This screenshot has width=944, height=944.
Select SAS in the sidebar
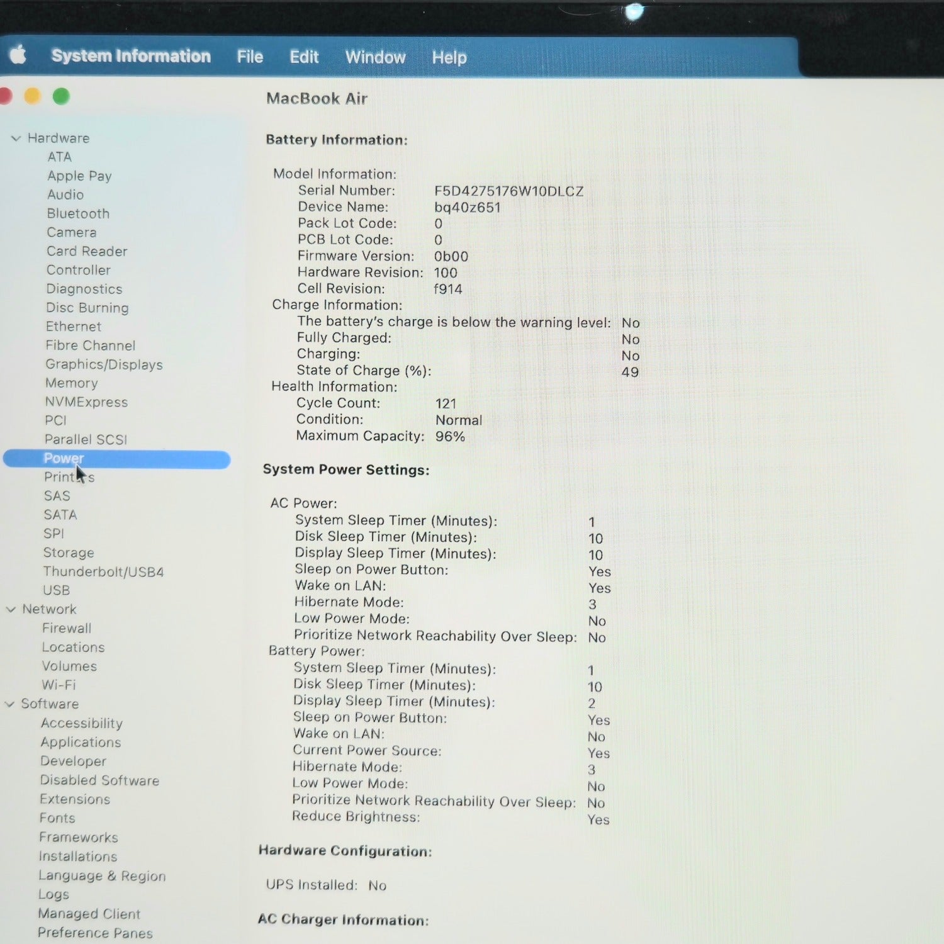pos(57,496)
